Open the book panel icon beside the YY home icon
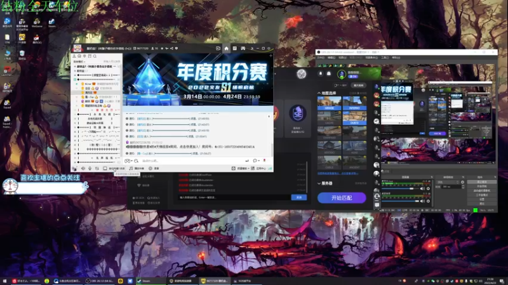The image size is (508, 285). (x=234, y=49)
